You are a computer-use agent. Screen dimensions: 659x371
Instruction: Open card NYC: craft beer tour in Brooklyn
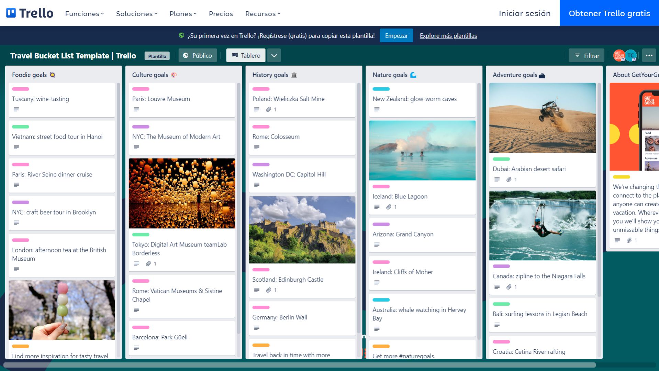[62, 213]
